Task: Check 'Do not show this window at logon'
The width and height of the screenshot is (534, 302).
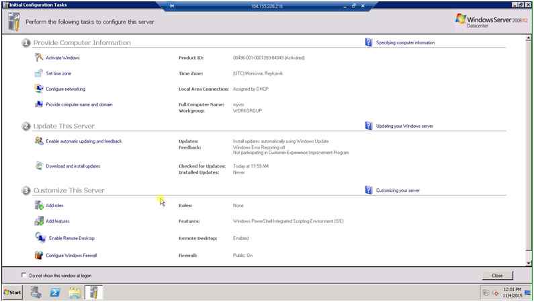Action: pyautogui.click(x=24, y=274)
